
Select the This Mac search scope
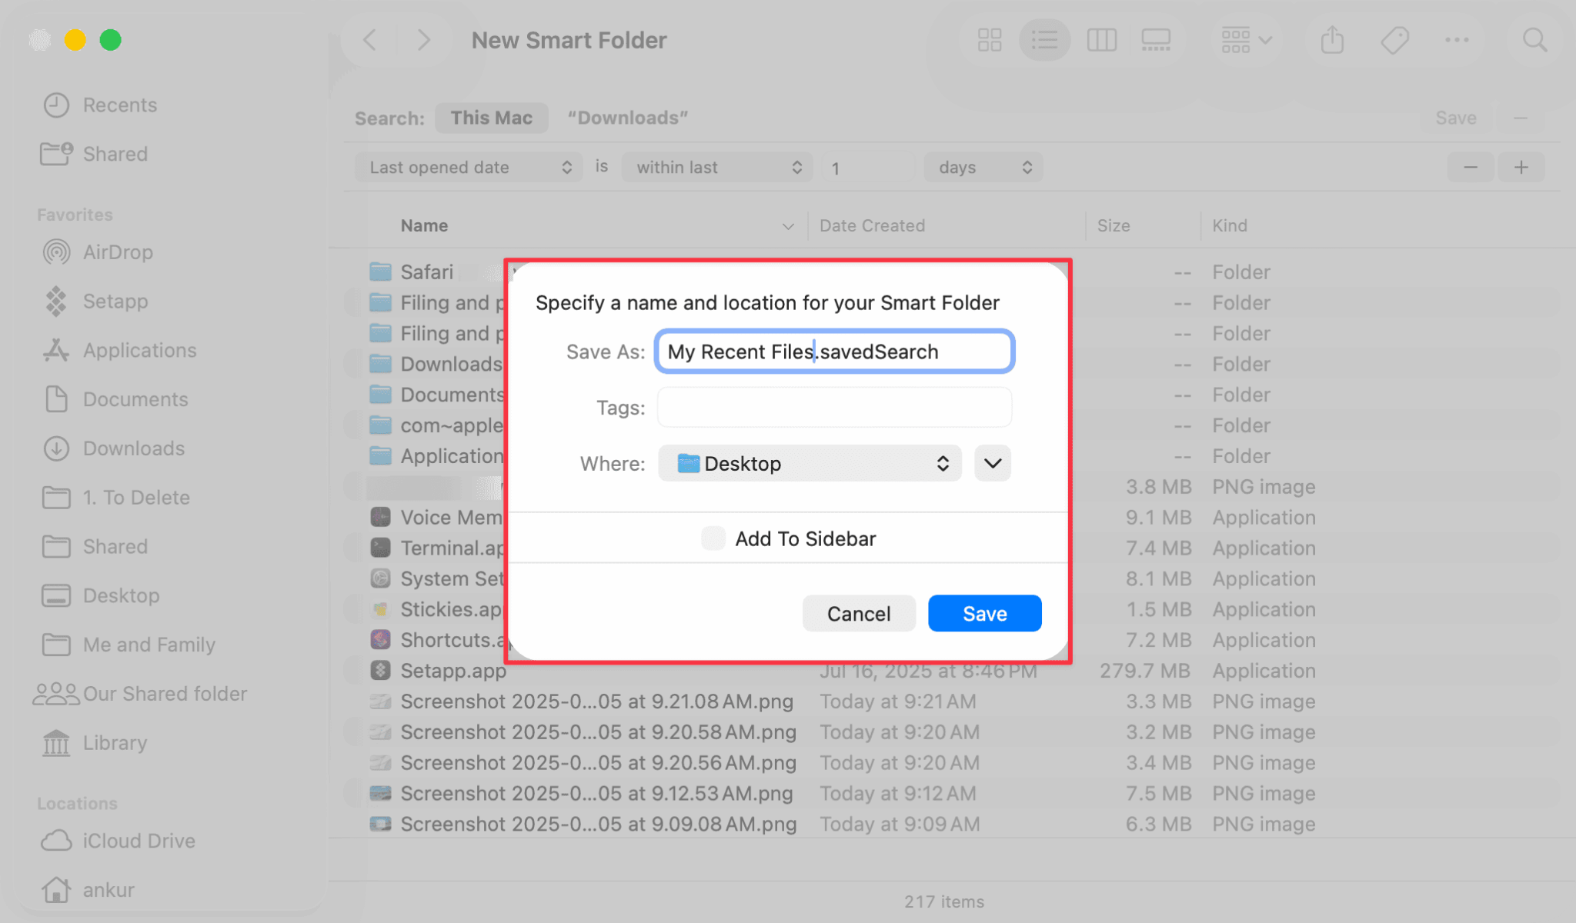(x=492, y=118)
